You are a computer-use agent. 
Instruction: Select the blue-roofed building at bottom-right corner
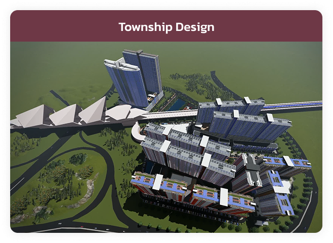pyautogui.click(x=278, y=200)
